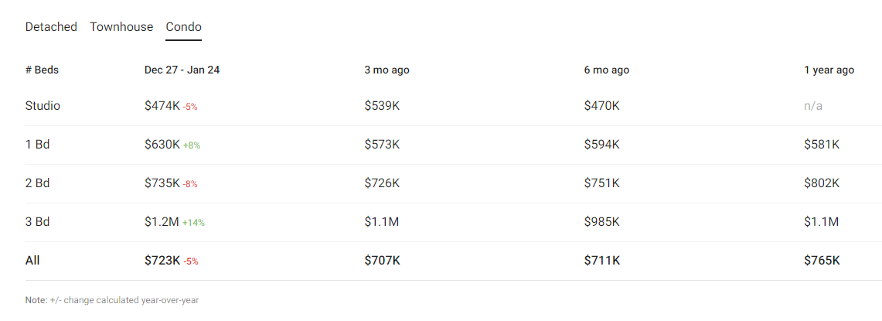The image size is (882, 321).
Task: Click the 3 Bd +14% change indicator
Action: click(x=193, y=223)
